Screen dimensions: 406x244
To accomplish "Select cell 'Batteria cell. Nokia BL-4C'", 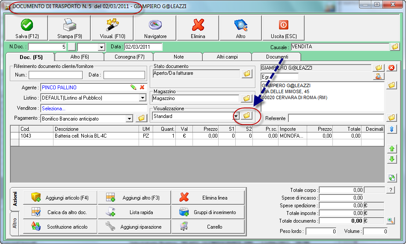I will point(96,136).
